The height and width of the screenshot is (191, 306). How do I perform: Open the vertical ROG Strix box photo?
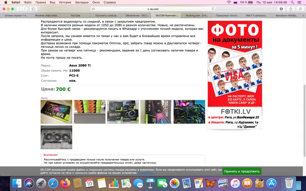(156, 112)
